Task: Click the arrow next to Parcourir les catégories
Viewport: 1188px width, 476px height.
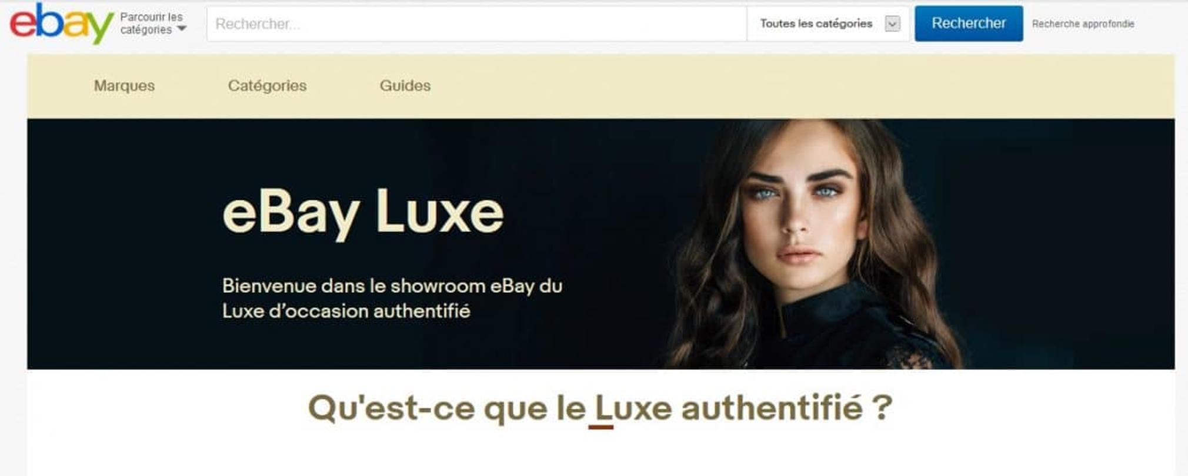Action: click(x=182, y=29)
